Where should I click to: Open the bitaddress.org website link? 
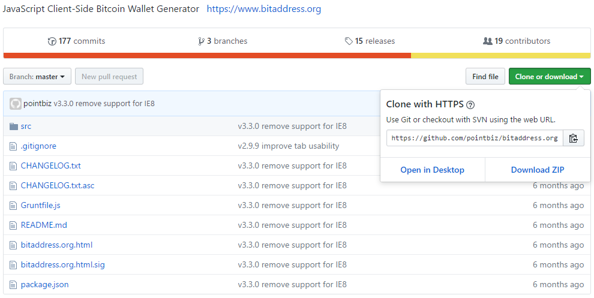(x=263, y=9)
